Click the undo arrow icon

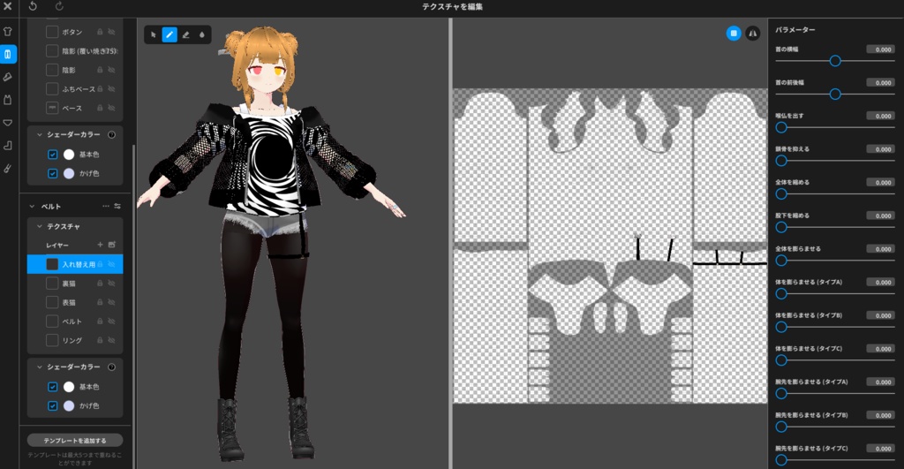[33, 6]
